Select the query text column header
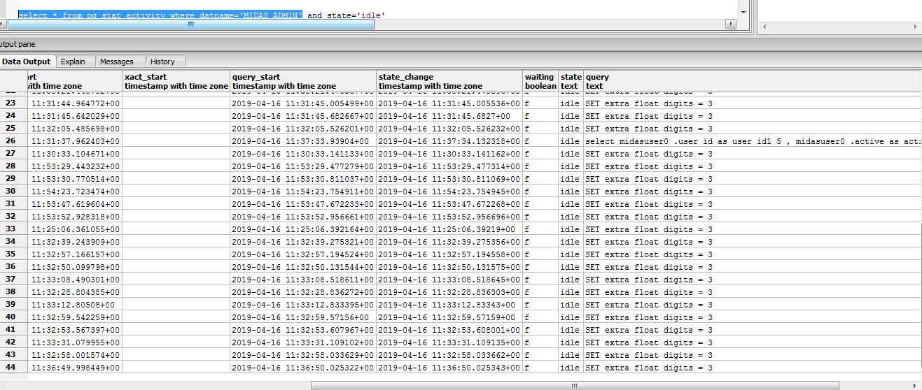The image size is (922, 390). (x=753, y=81)
